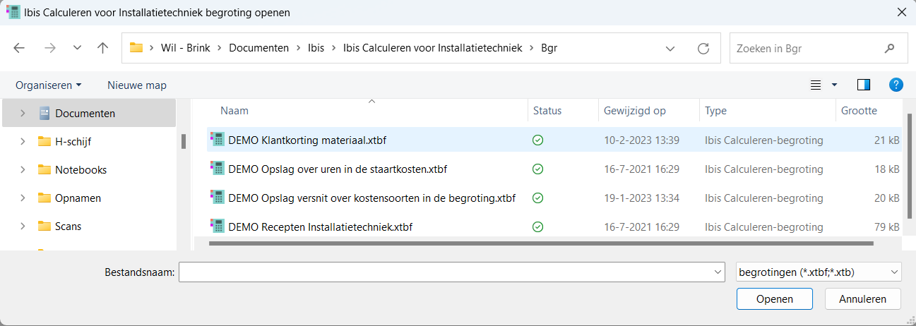Toggle the preview pane

pyautogui.click(x=863, y=85)
